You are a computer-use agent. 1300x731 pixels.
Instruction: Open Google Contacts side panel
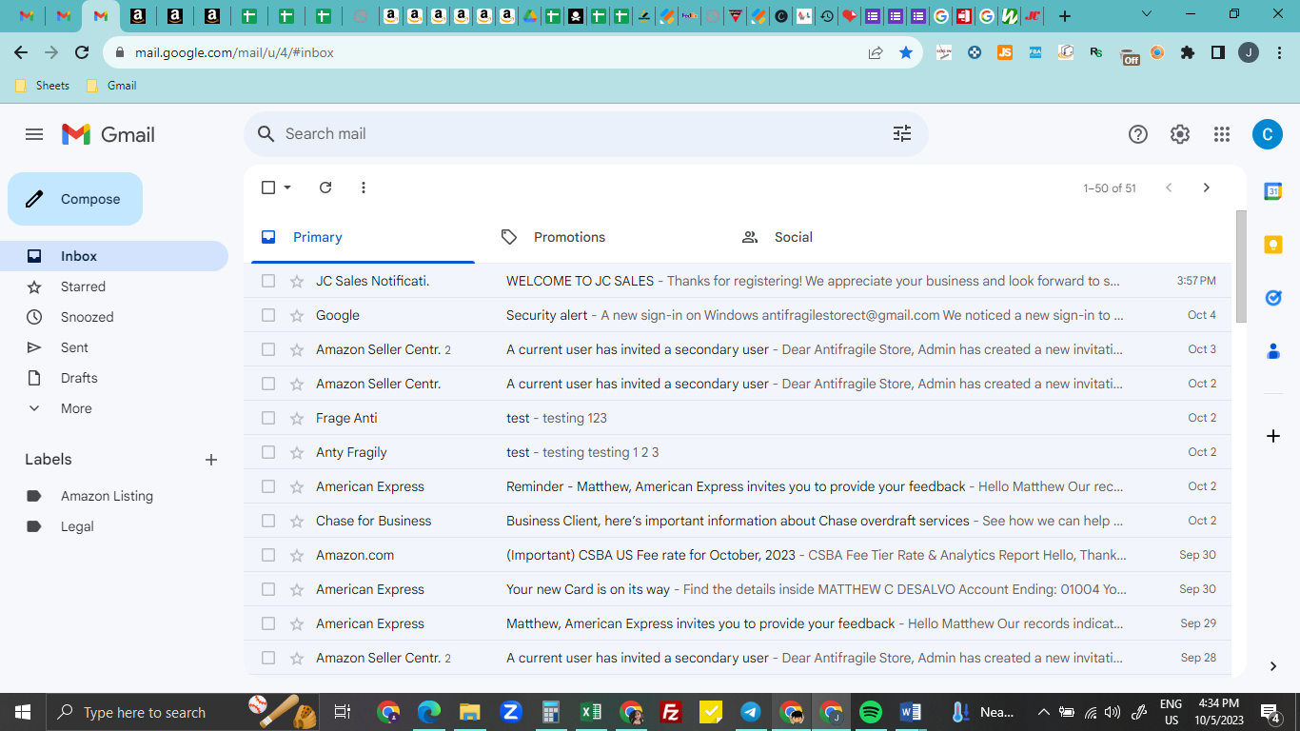point(1273,351)
